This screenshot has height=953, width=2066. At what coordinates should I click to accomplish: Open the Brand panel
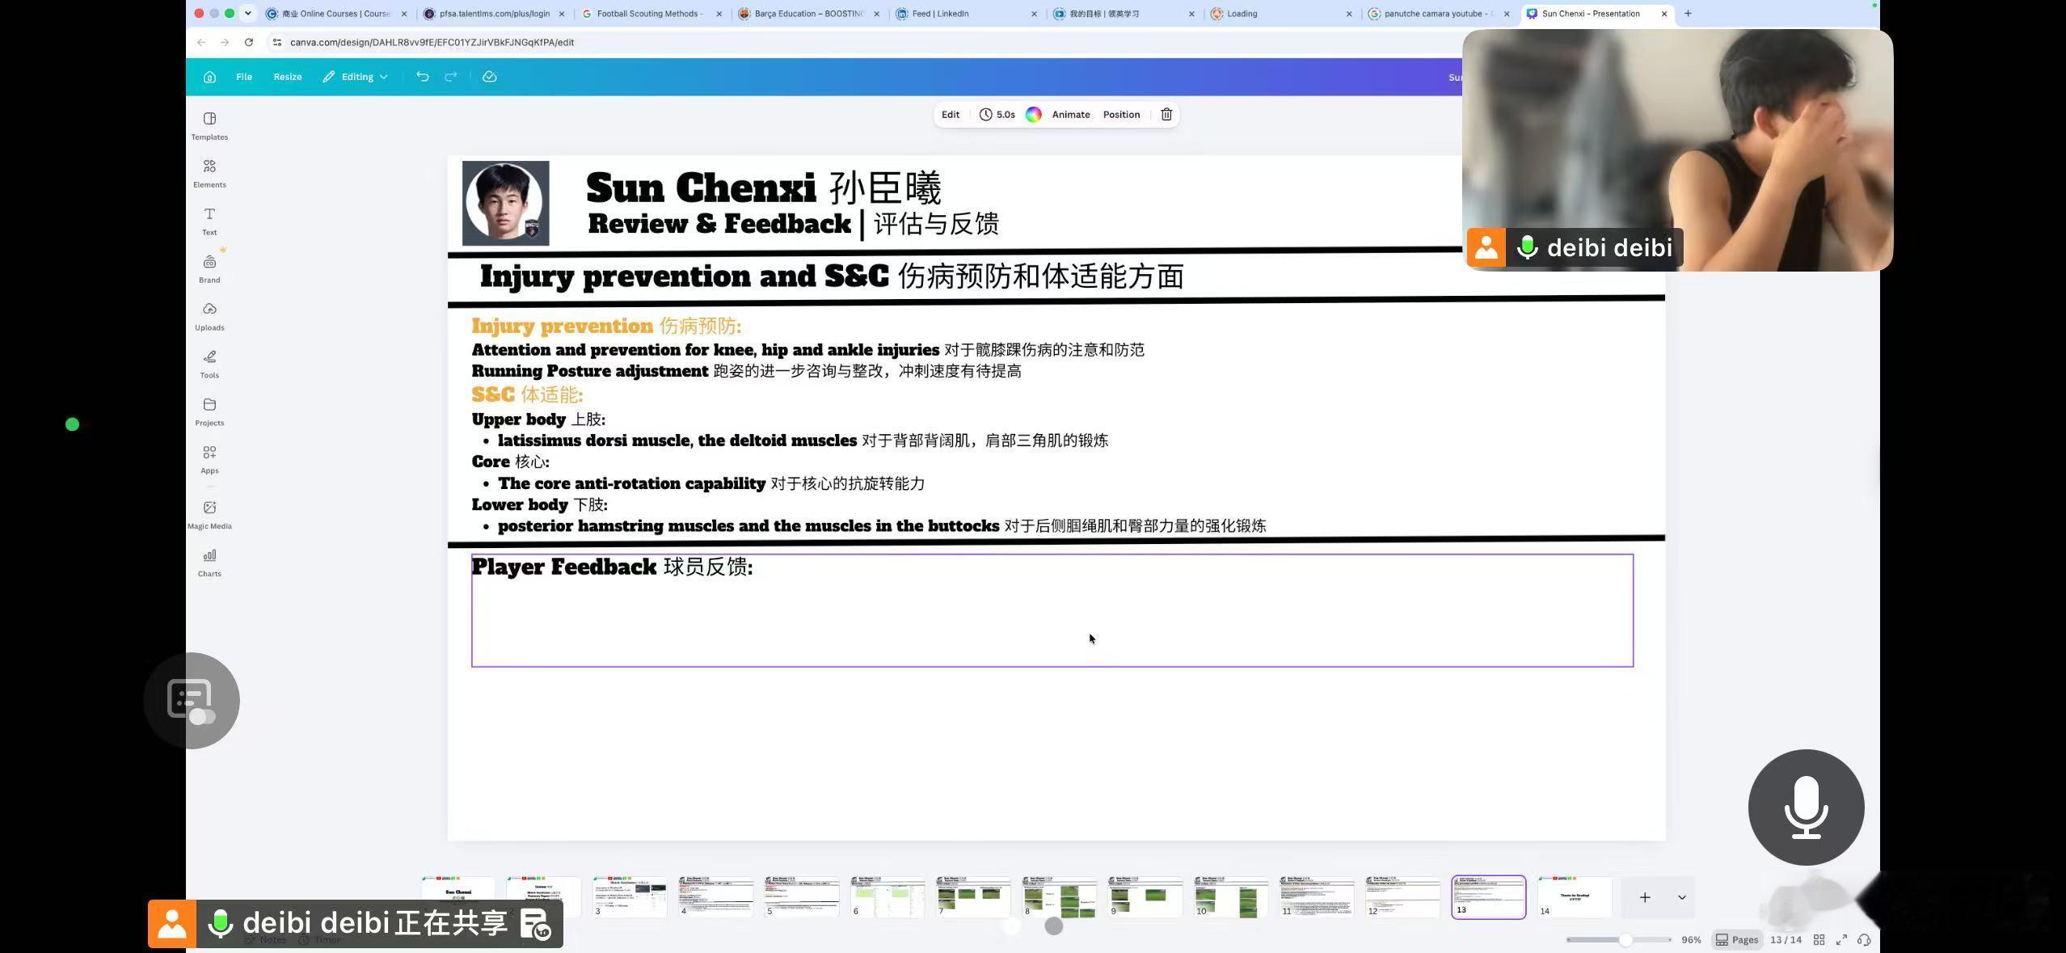point(209,268)
